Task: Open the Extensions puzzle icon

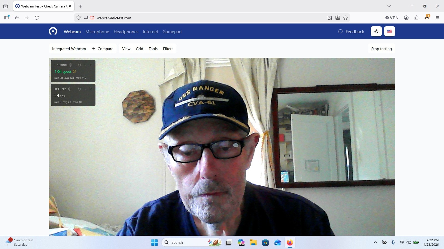Action: click(416, 18)
